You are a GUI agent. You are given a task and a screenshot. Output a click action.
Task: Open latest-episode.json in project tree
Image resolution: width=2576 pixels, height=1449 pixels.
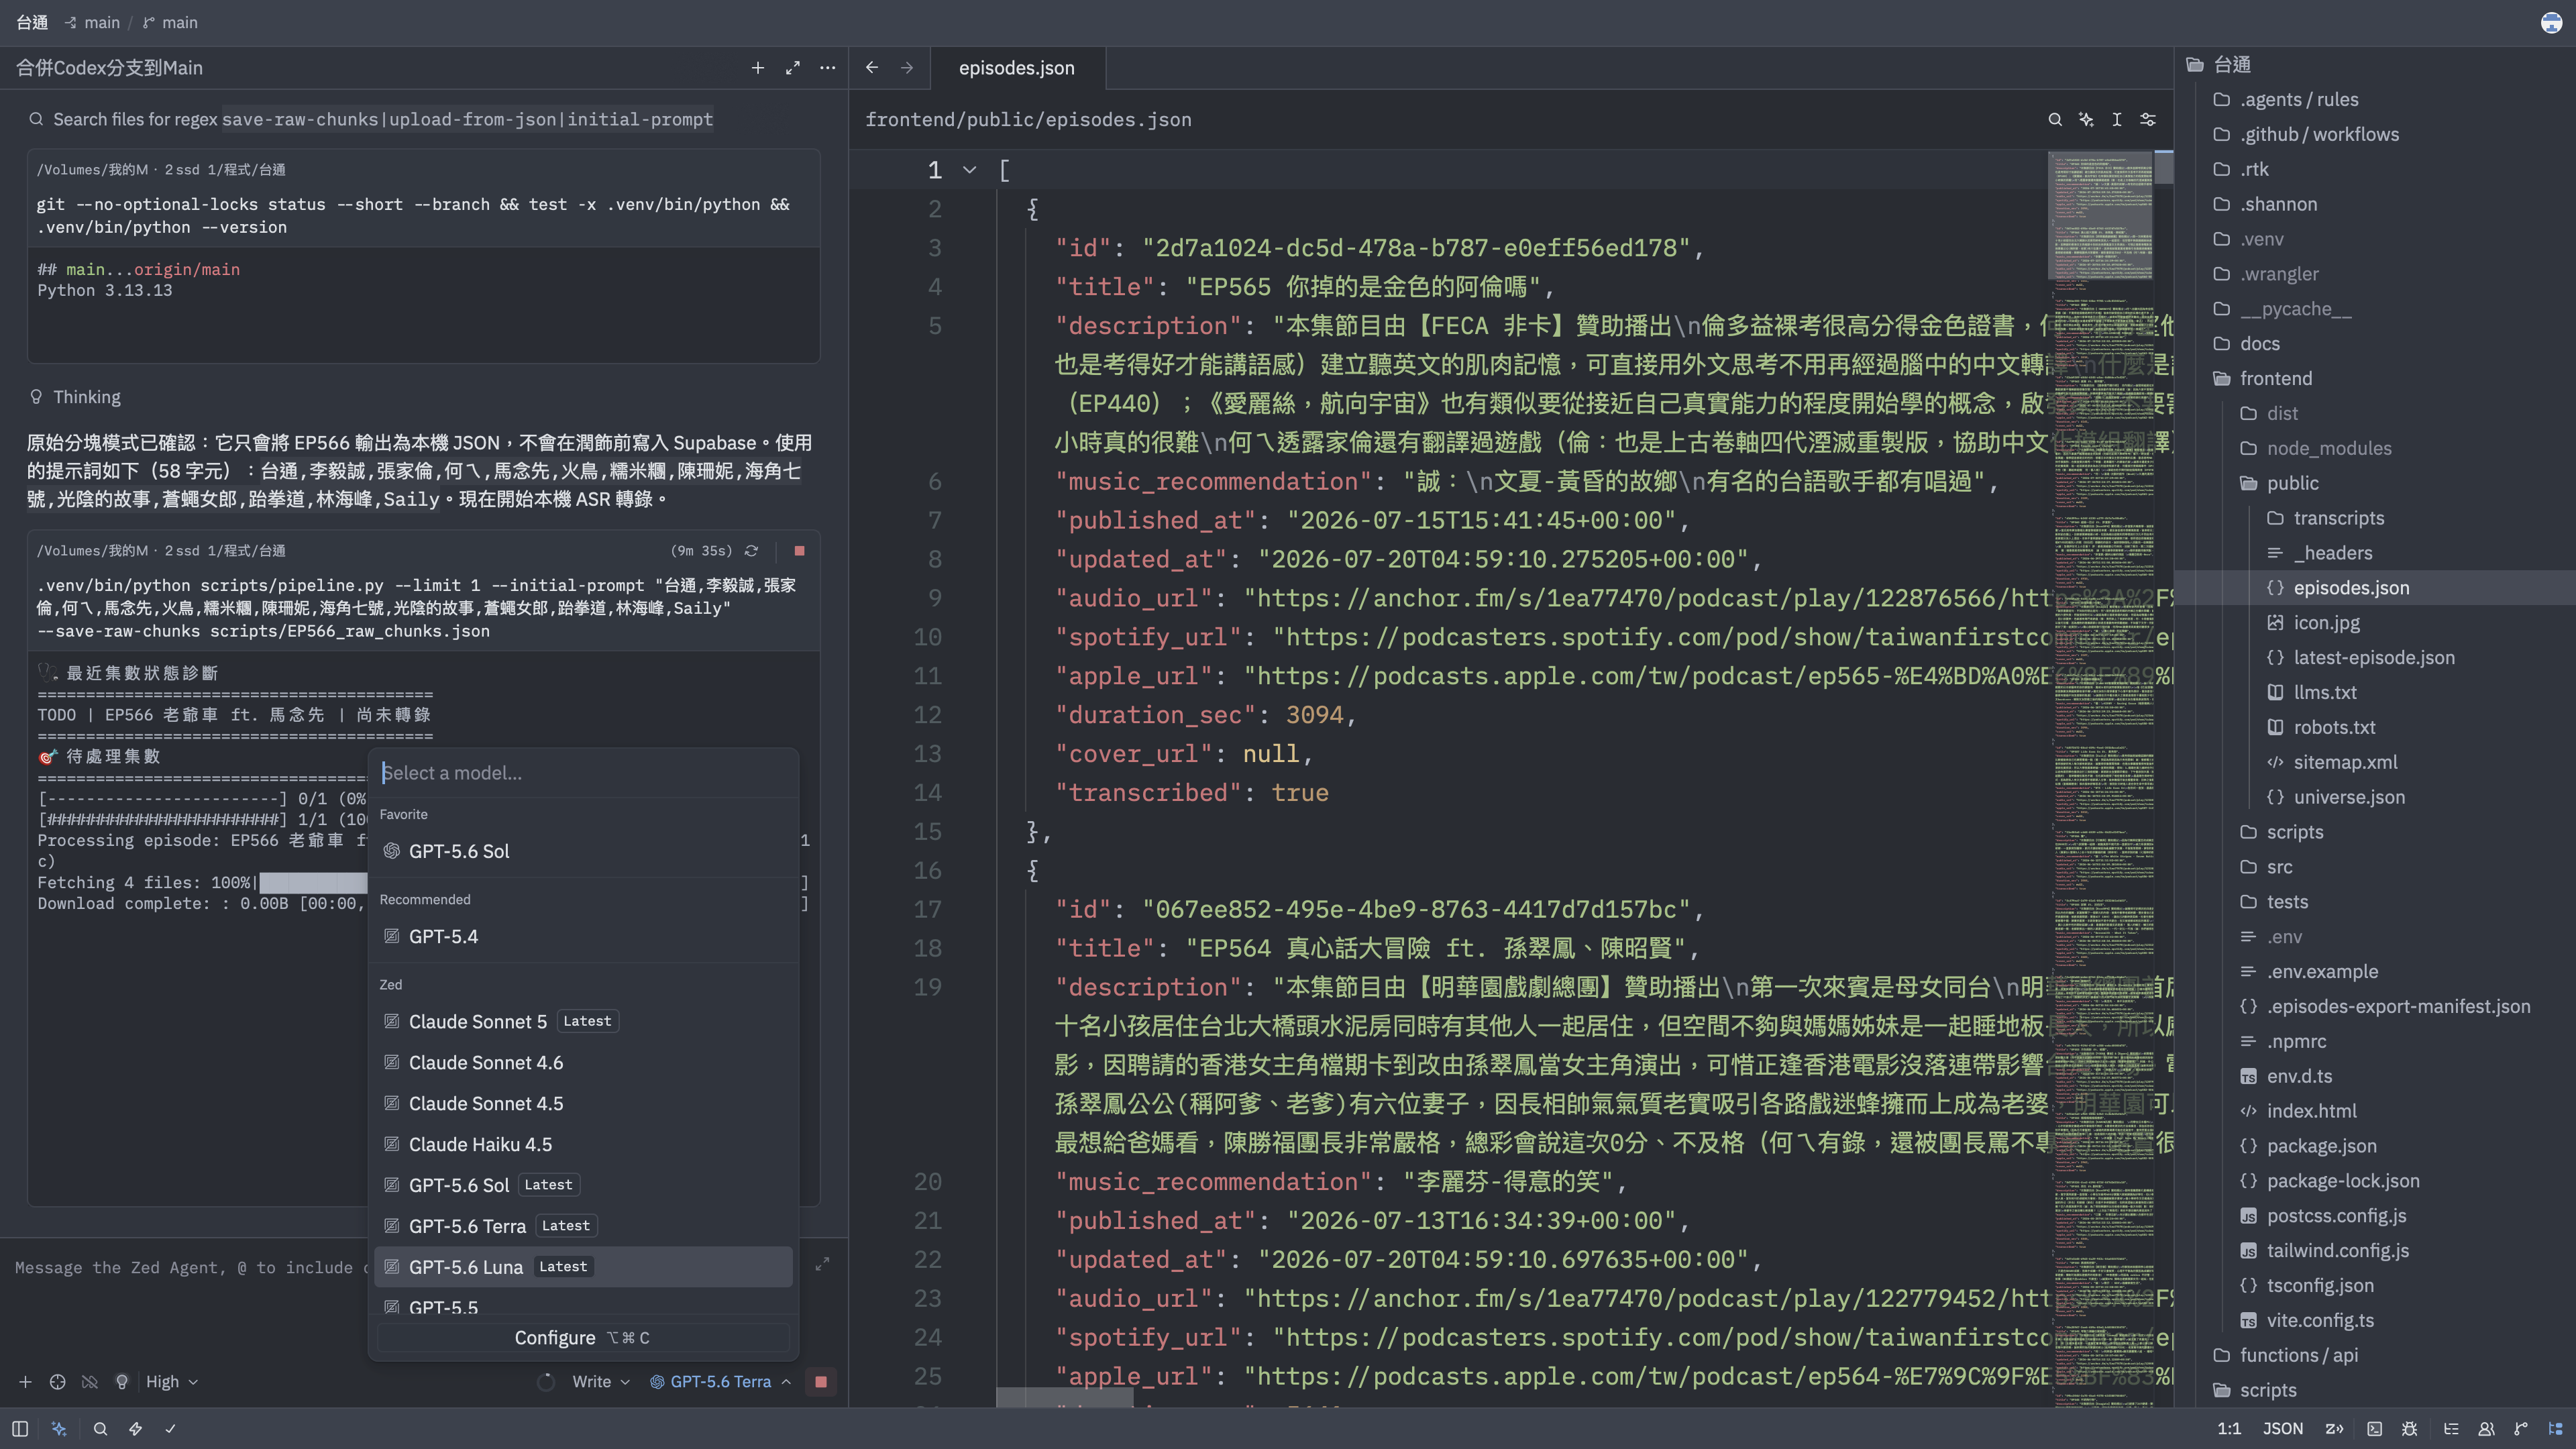tap(2373, 657)
